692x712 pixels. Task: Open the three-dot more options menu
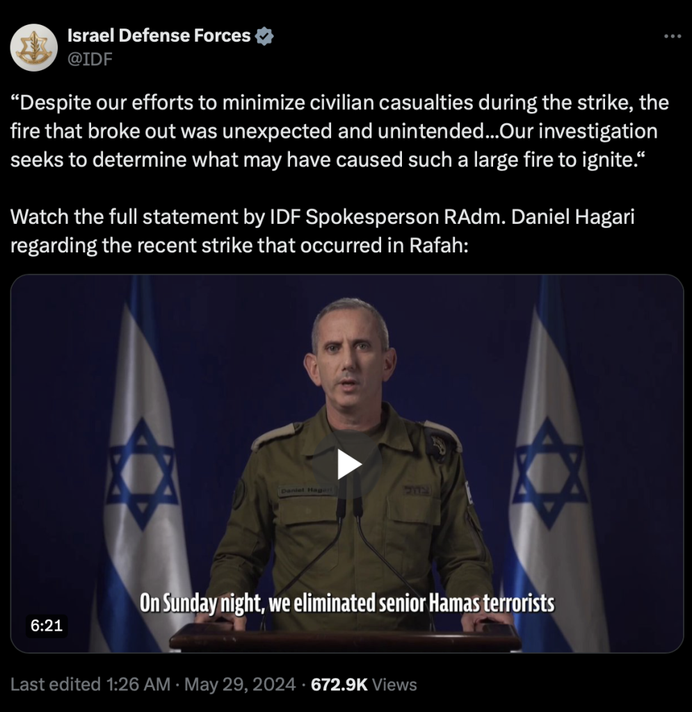(673, 36)
